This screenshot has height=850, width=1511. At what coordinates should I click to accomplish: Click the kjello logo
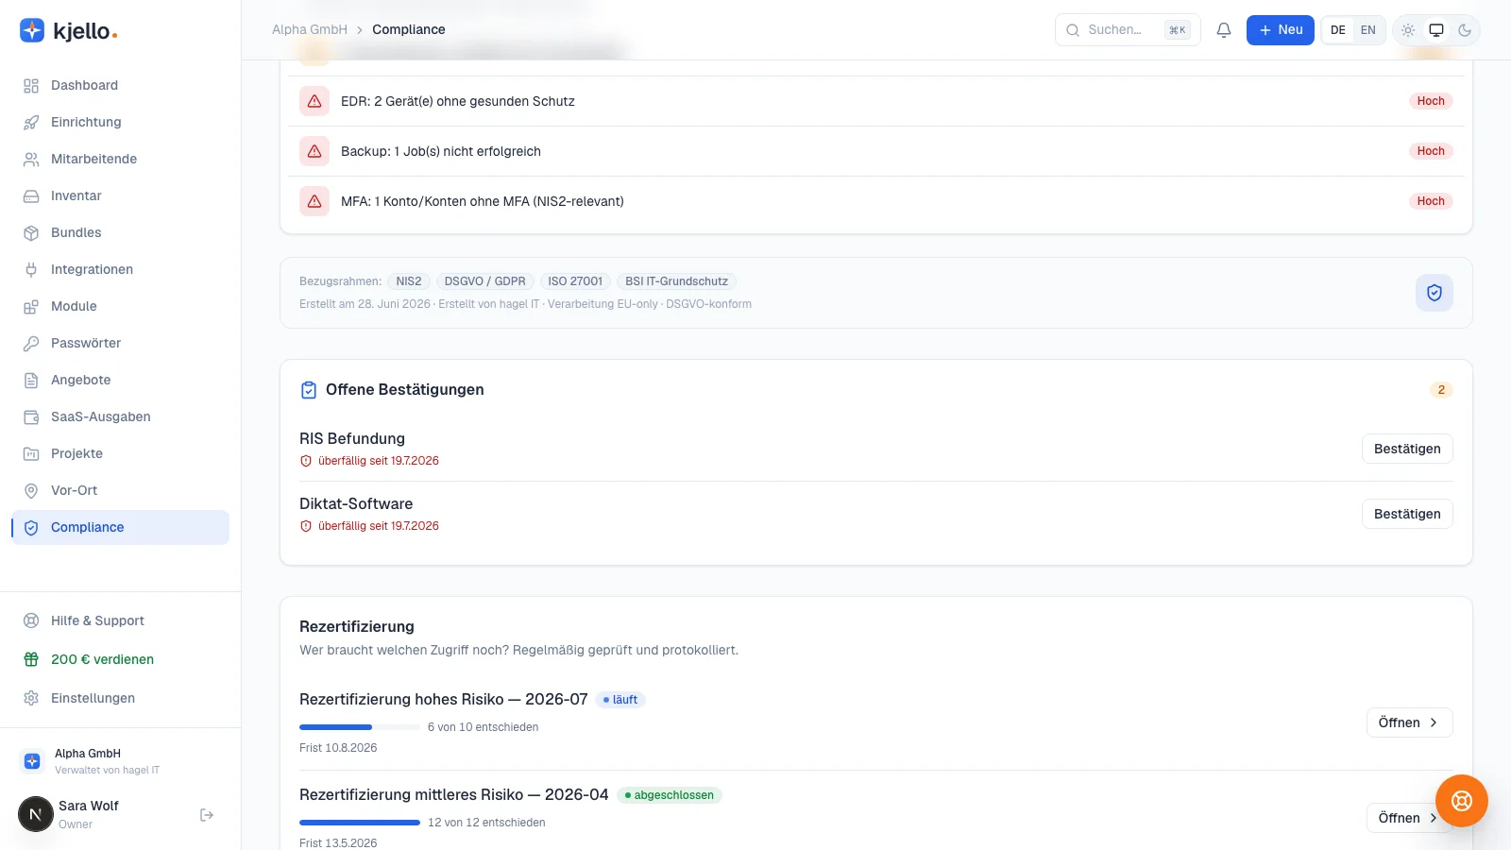(x=69, y=31)
